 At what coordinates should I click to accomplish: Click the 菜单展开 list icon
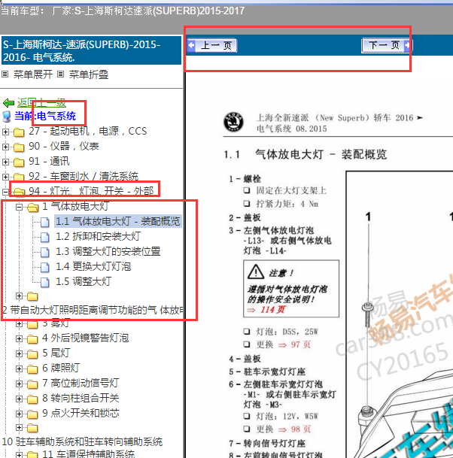point(5,74)
